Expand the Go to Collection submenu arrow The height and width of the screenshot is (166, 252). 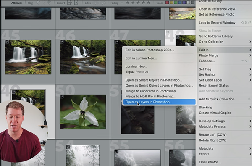250,42
